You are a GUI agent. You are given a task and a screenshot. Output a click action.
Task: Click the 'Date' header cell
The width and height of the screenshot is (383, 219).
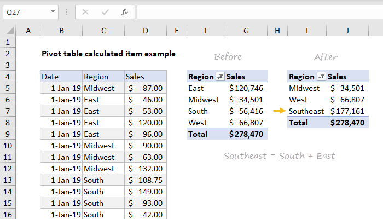click(x=61, y=77)
